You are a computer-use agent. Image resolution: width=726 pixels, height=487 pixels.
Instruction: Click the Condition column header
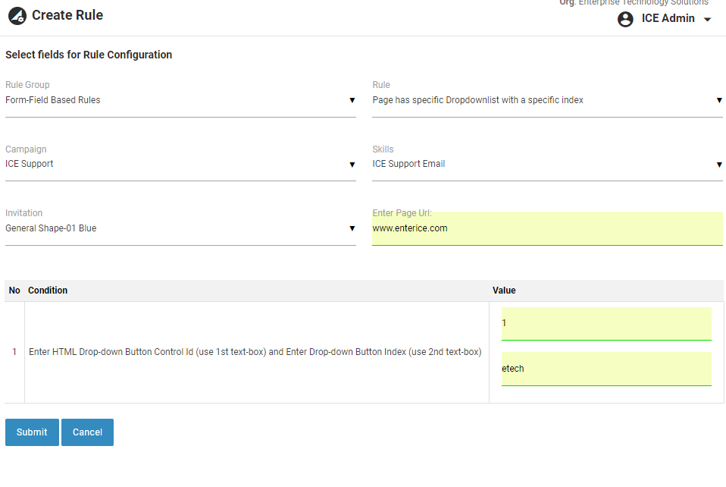coord(48,291)
